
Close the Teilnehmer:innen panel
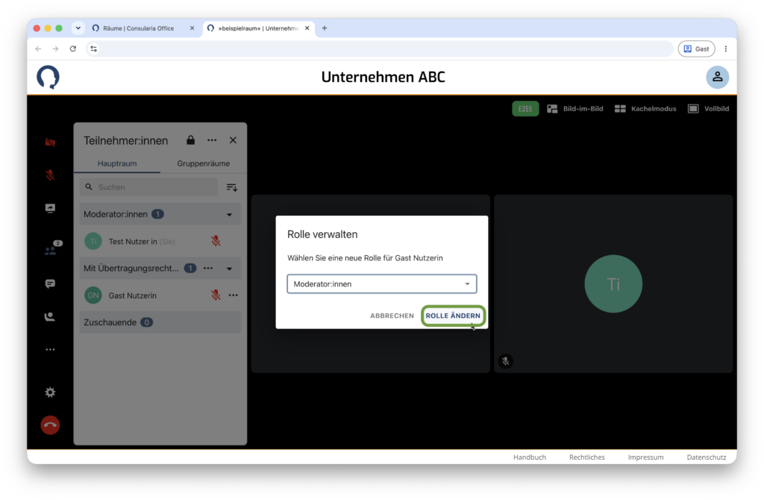tap(233, 140)
